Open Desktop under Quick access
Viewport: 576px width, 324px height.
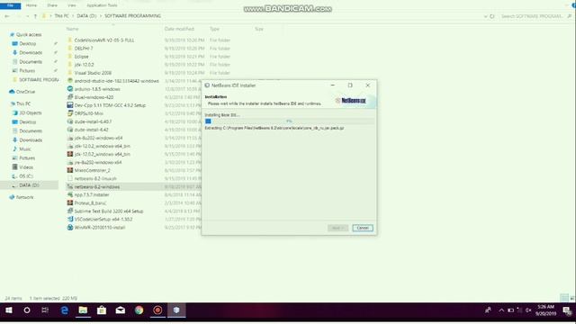coord(28,44)
